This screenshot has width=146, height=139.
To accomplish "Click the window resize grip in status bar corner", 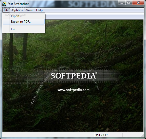I will 142,135.
